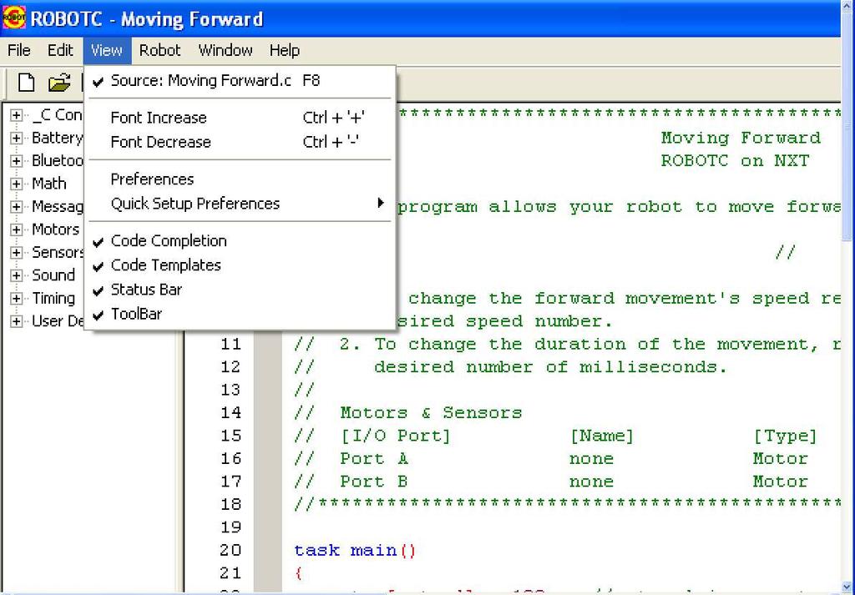Select the Motors tree label
The image size is (855, 595).
tap(56, 229)
